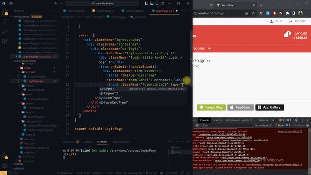The width and height of the screenshot is (311, 175).
Task: Expand the Categories dropdown arrow
Action: pos(209,49)
